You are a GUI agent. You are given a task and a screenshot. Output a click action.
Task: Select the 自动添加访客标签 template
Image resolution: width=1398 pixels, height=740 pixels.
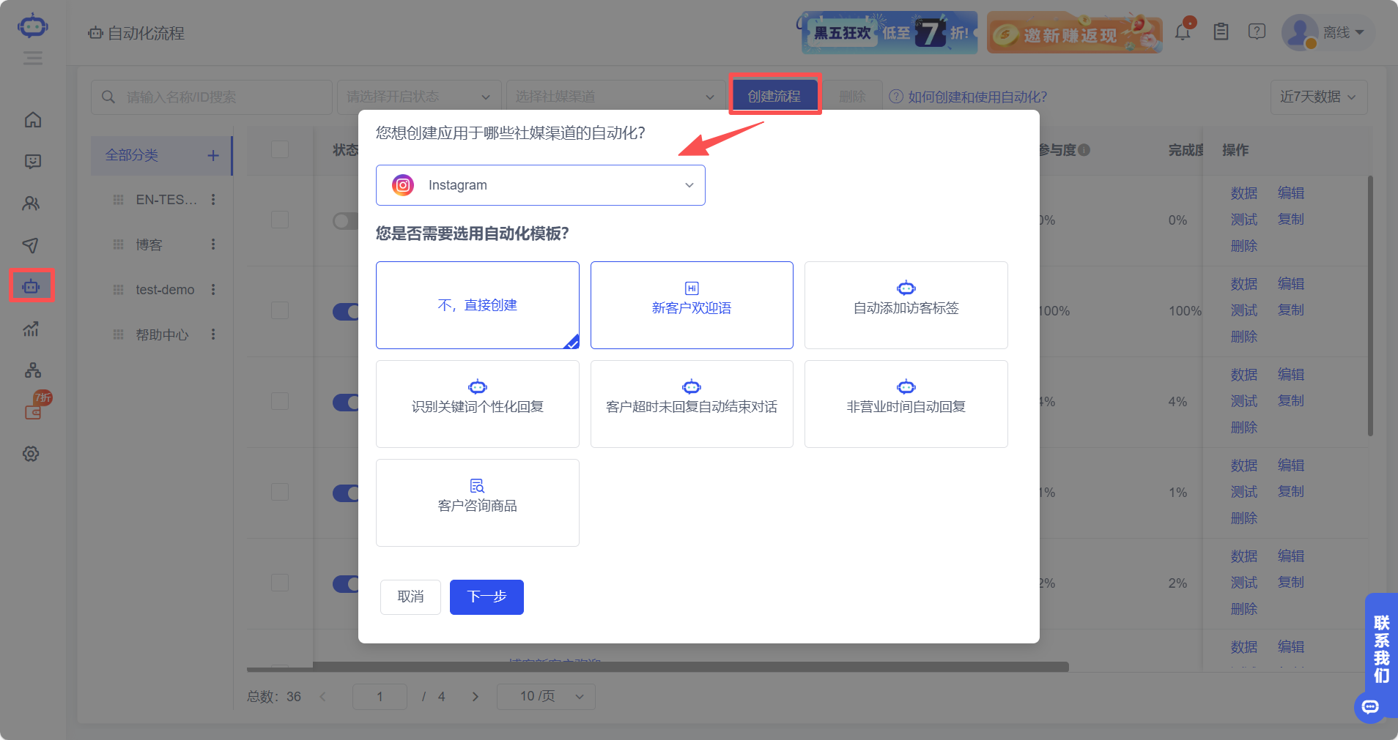906,305
